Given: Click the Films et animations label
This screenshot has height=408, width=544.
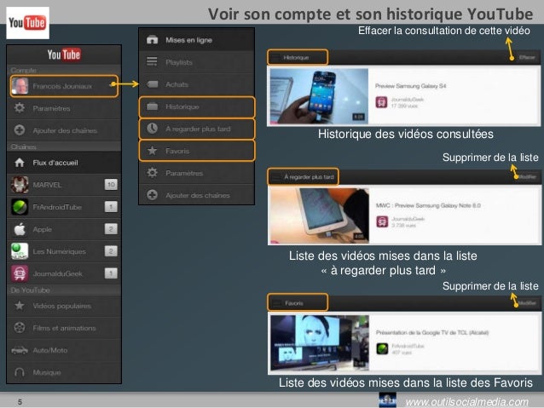Looking at the screenshot, I should tap(64, 328).
